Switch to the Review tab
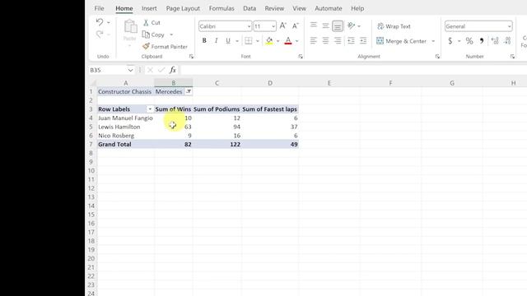This screenshot has height=296, width=527. point(274,8)
